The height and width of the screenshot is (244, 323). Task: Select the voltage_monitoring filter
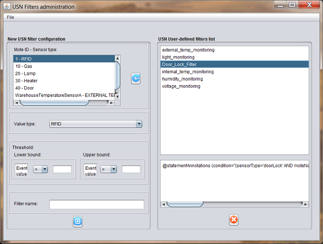[x=181, y=86]
